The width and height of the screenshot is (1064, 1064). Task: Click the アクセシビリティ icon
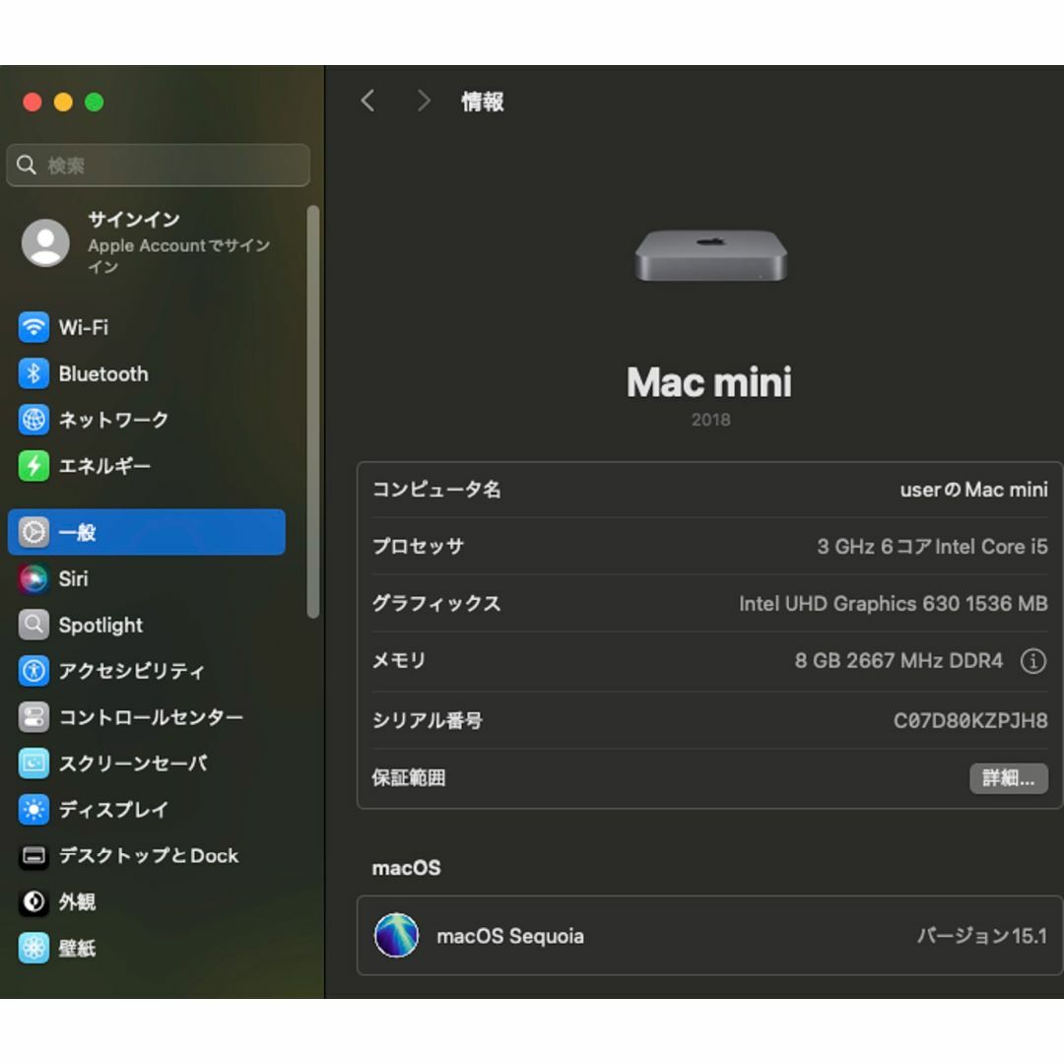[33, 671]
